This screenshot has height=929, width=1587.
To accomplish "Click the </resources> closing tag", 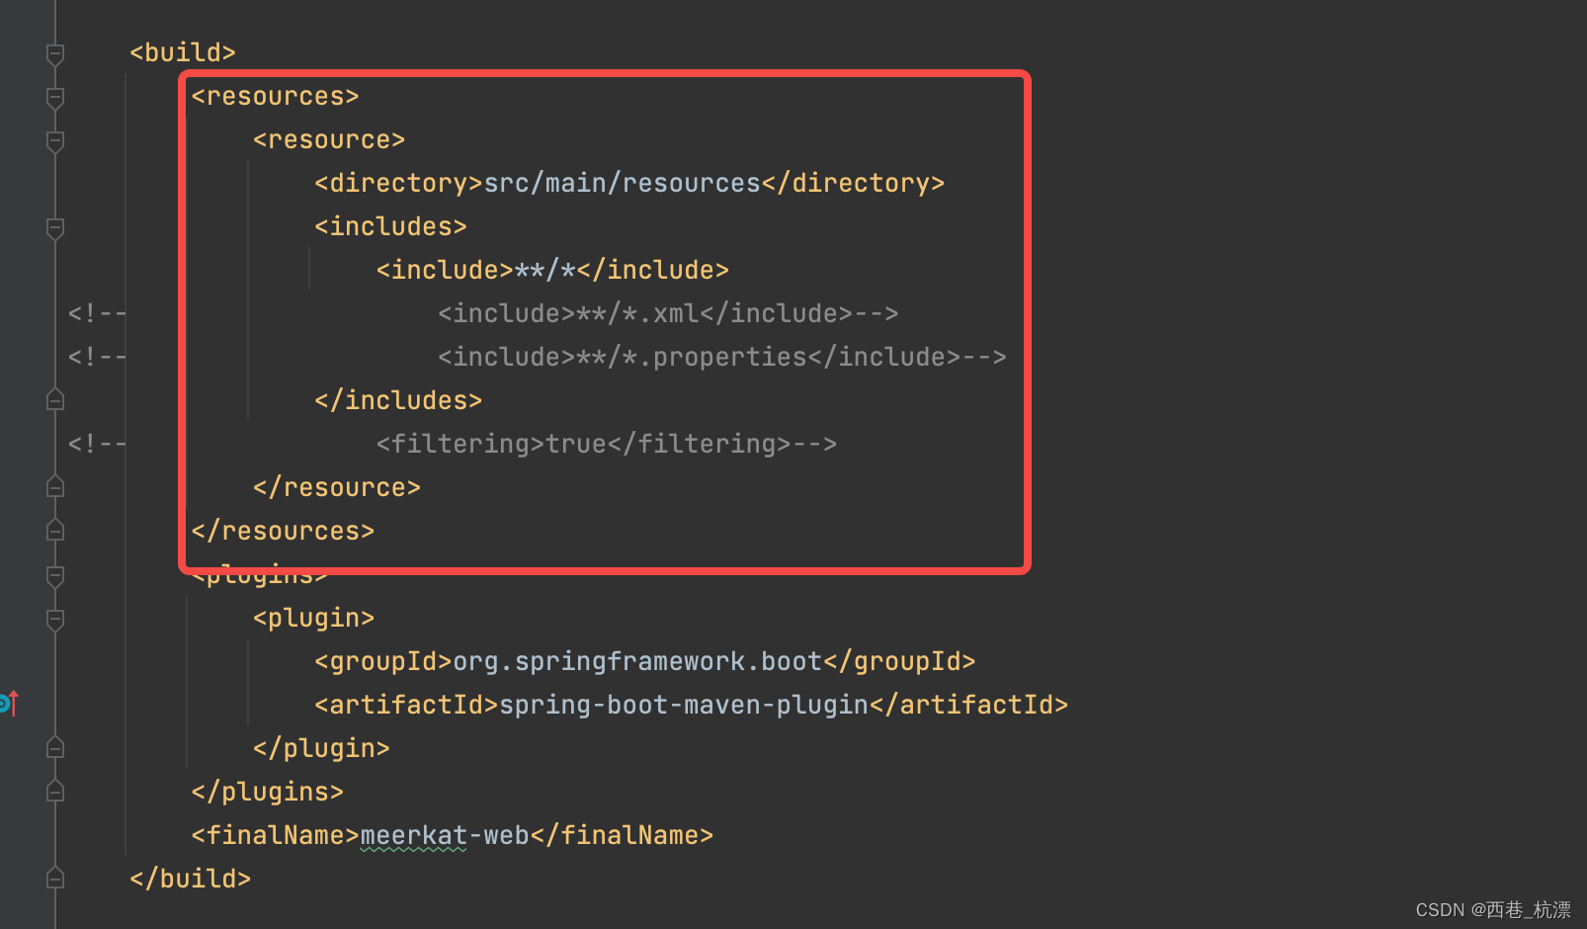I will pos(283,531).
